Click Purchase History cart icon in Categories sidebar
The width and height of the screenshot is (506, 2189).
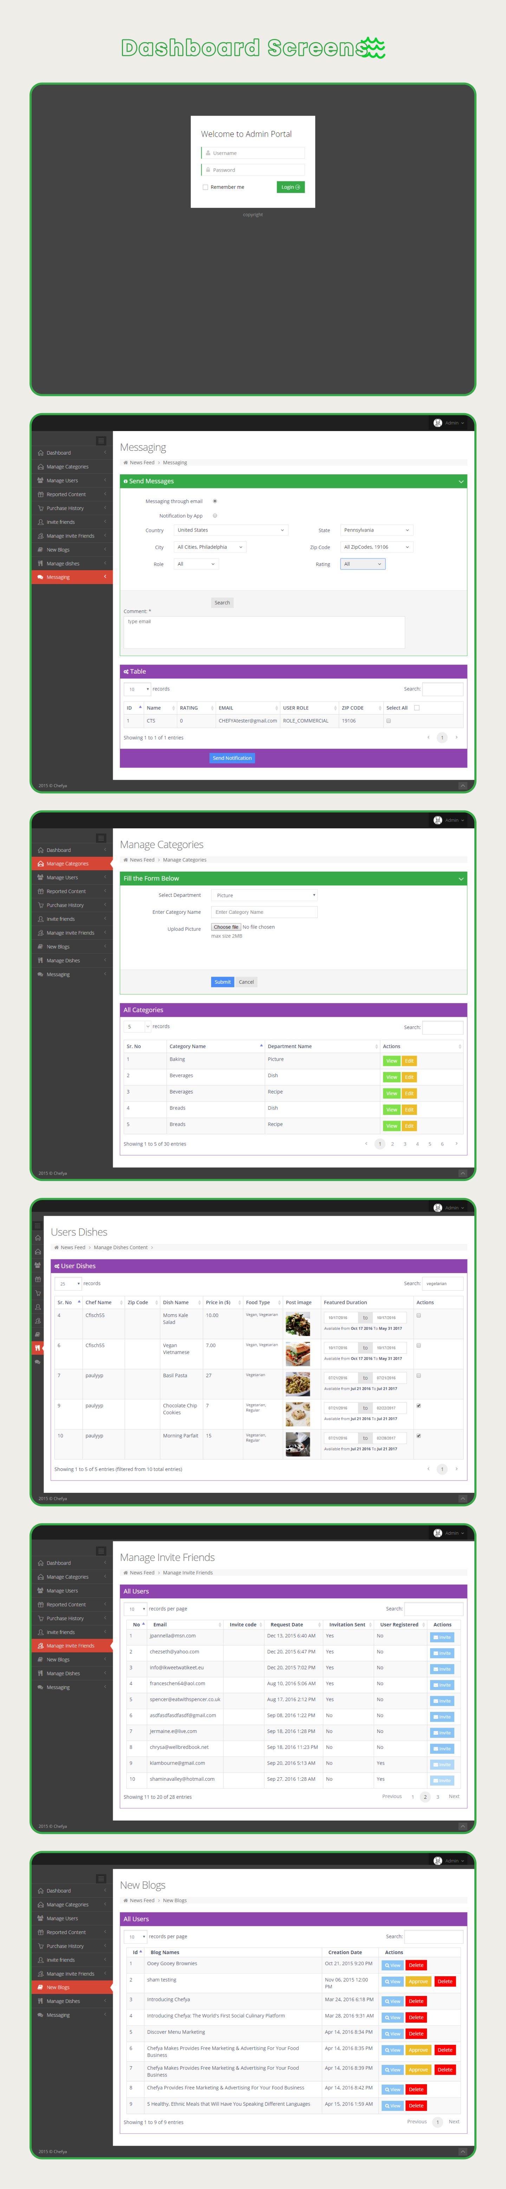click(x=40, y=905)
